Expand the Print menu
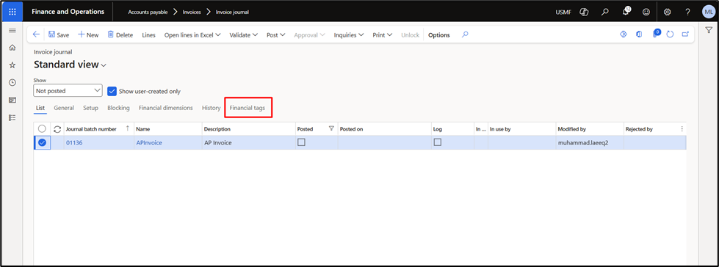The width and height of the screenshot is (719, 267). [382, 34]
